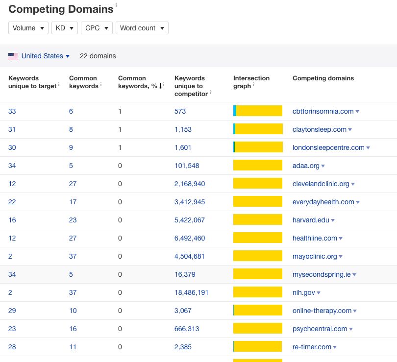The width and height of the screenshot is (397, 362).
Task: Click unique competitor keywords 573 for cbtforinsomnia.com
Action: 180,111
